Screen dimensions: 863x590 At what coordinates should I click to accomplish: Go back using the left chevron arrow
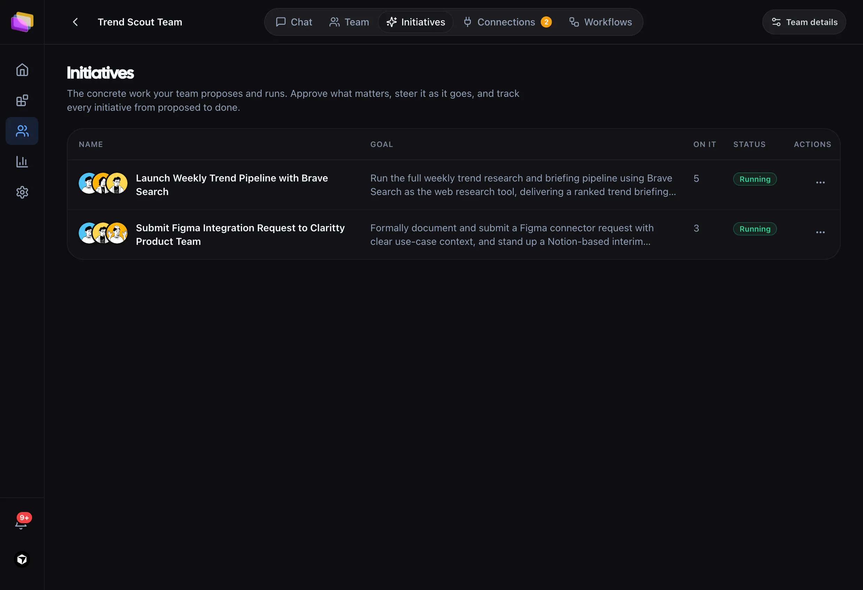[75, 22]
